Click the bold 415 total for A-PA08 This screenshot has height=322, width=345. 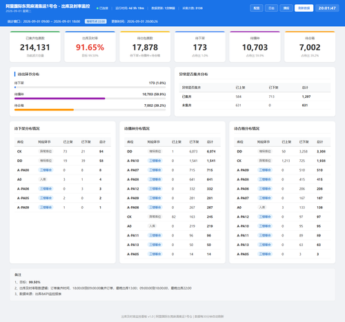(x=319, y=179)
